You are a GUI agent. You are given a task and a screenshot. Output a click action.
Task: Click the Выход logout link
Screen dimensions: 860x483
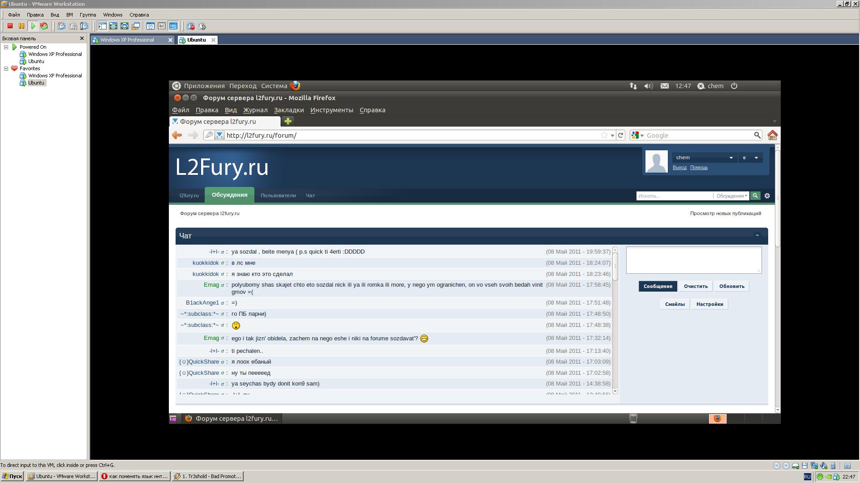(679, 168)
